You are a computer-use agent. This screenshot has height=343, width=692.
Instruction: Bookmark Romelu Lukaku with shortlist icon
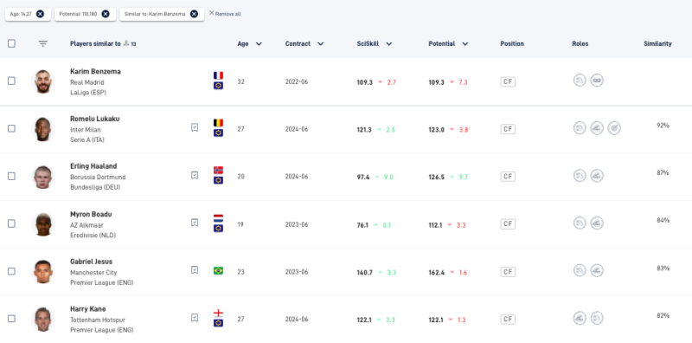tap(195, 127)
